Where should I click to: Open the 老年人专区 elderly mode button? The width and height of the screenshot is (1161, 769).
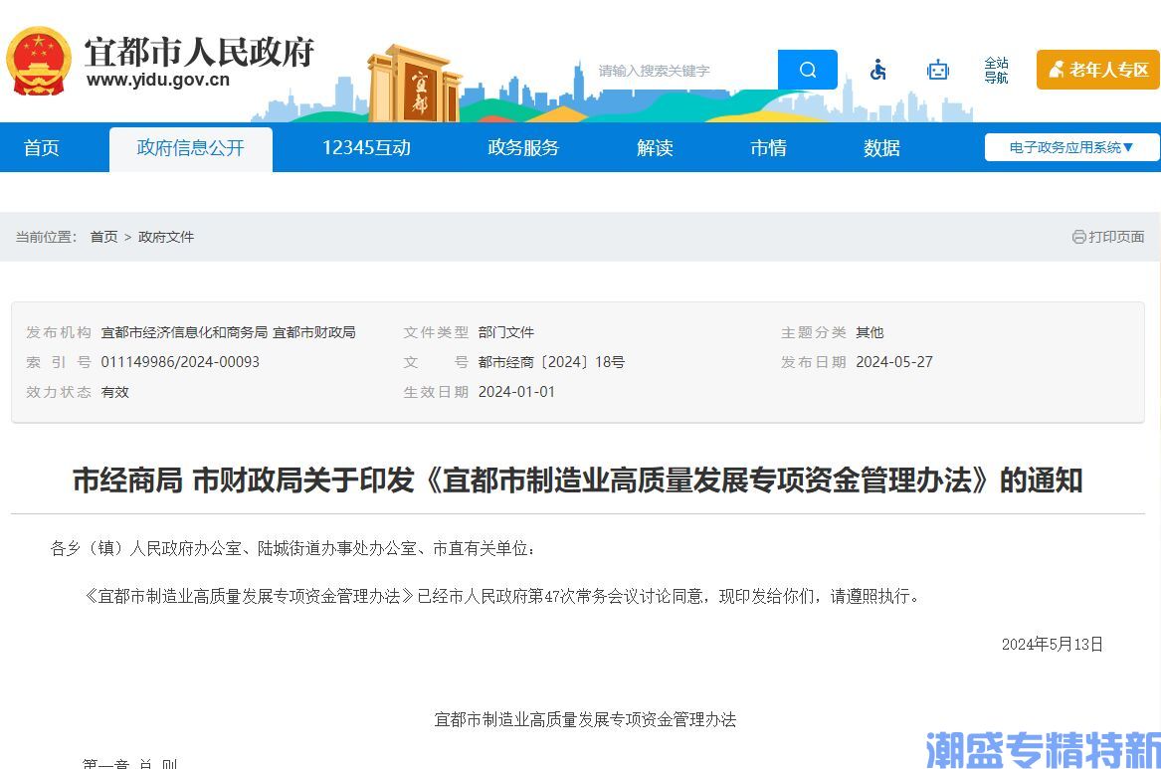click(1098, 70)
